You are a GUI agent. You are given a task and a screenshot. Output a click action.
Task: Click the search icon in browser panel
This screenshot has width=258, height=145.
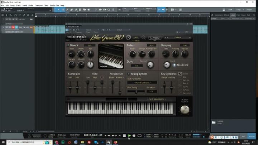click(x=254, y=15)
